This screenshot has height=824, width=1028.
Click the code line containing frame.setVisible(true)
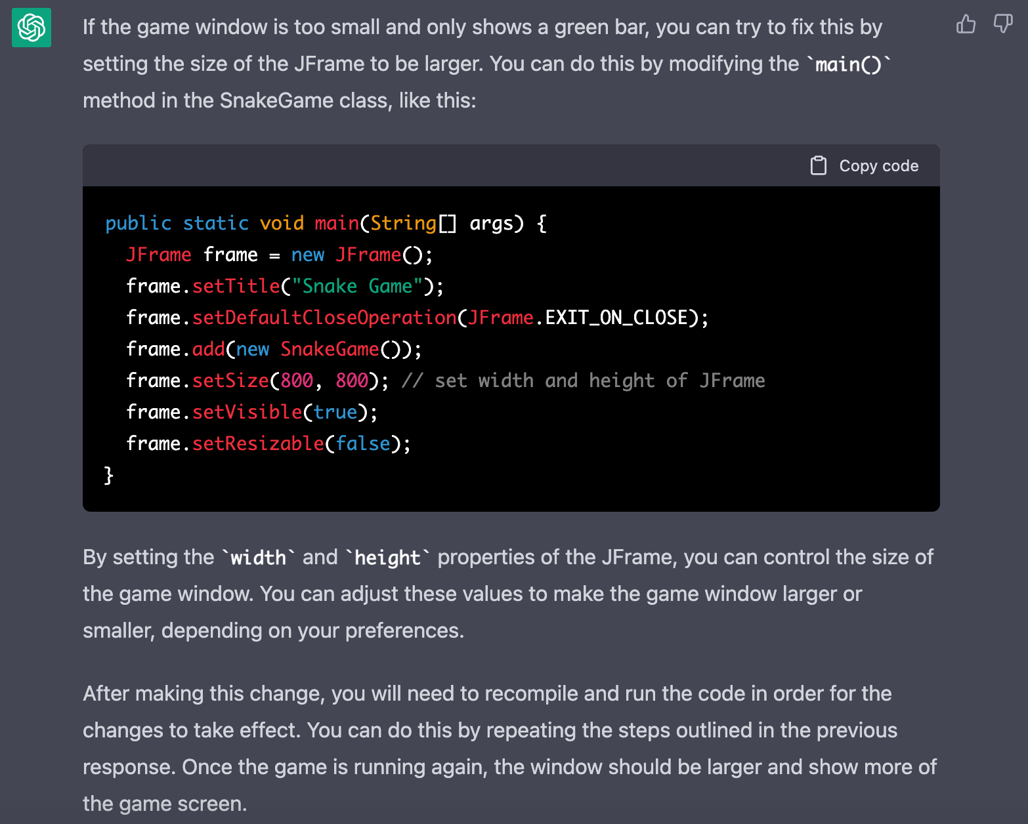tap(251, 411)
